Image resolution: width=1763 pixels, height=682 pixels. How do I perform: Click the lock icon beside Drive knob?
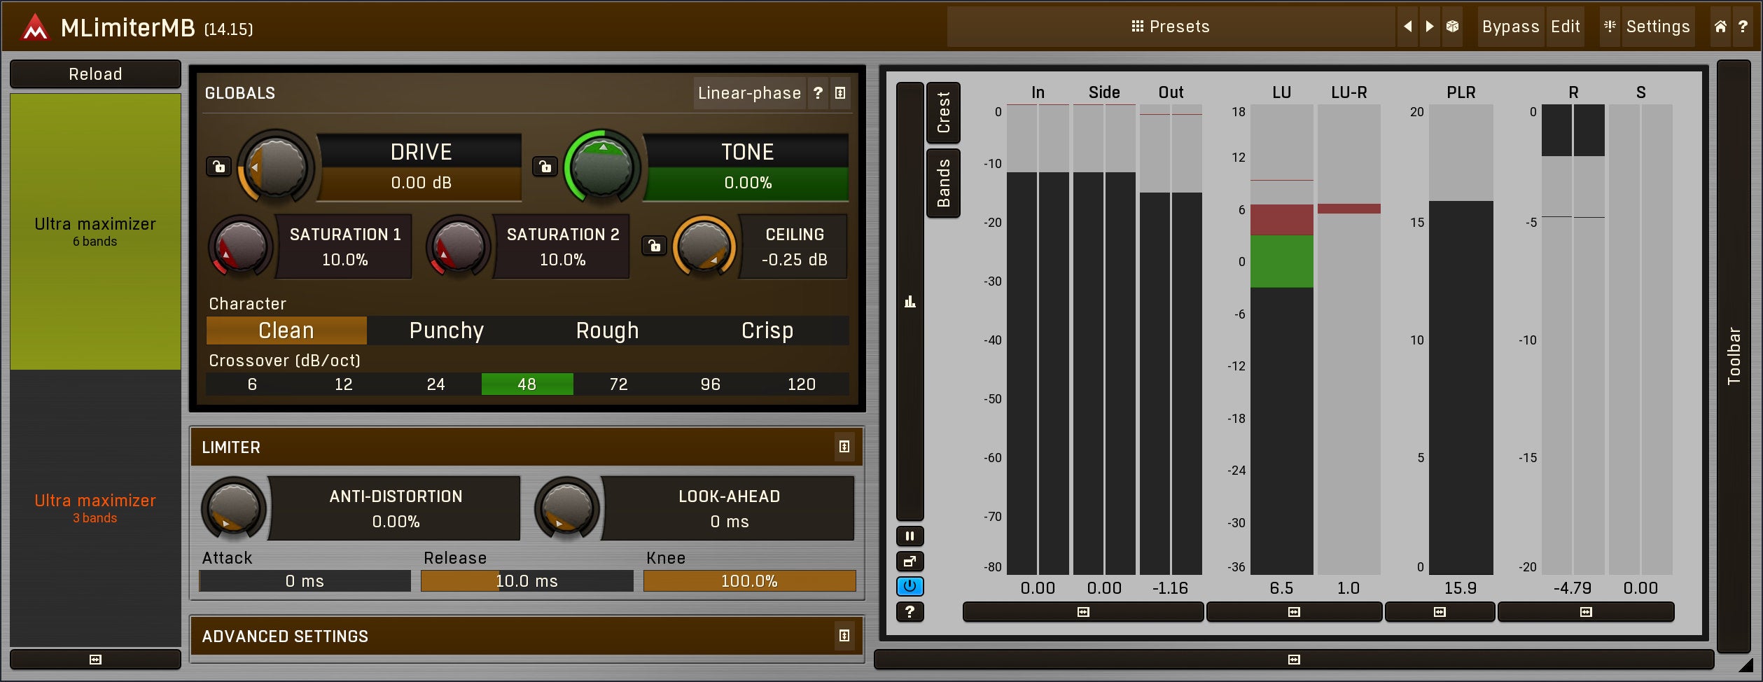[219, 167]
